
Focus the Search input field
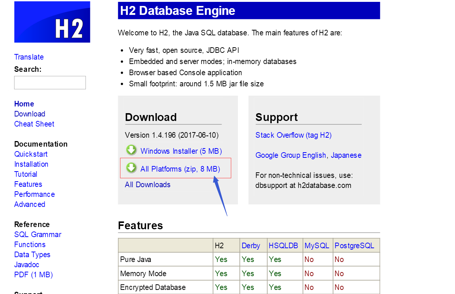pos(50,83)
